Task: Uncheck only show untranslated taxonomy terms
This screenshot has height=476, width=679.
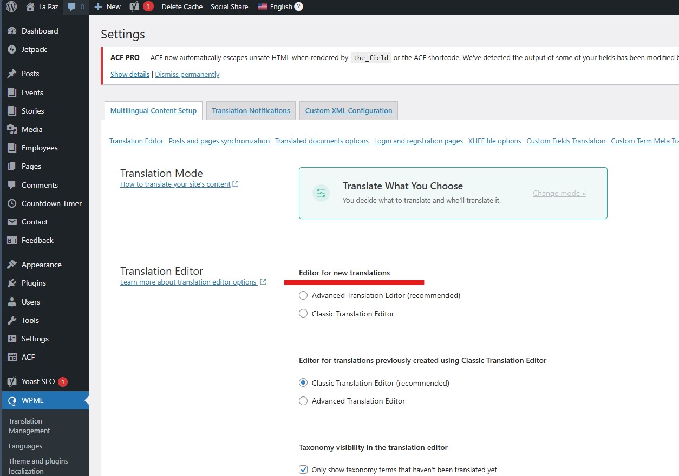Action: point(303,470)
